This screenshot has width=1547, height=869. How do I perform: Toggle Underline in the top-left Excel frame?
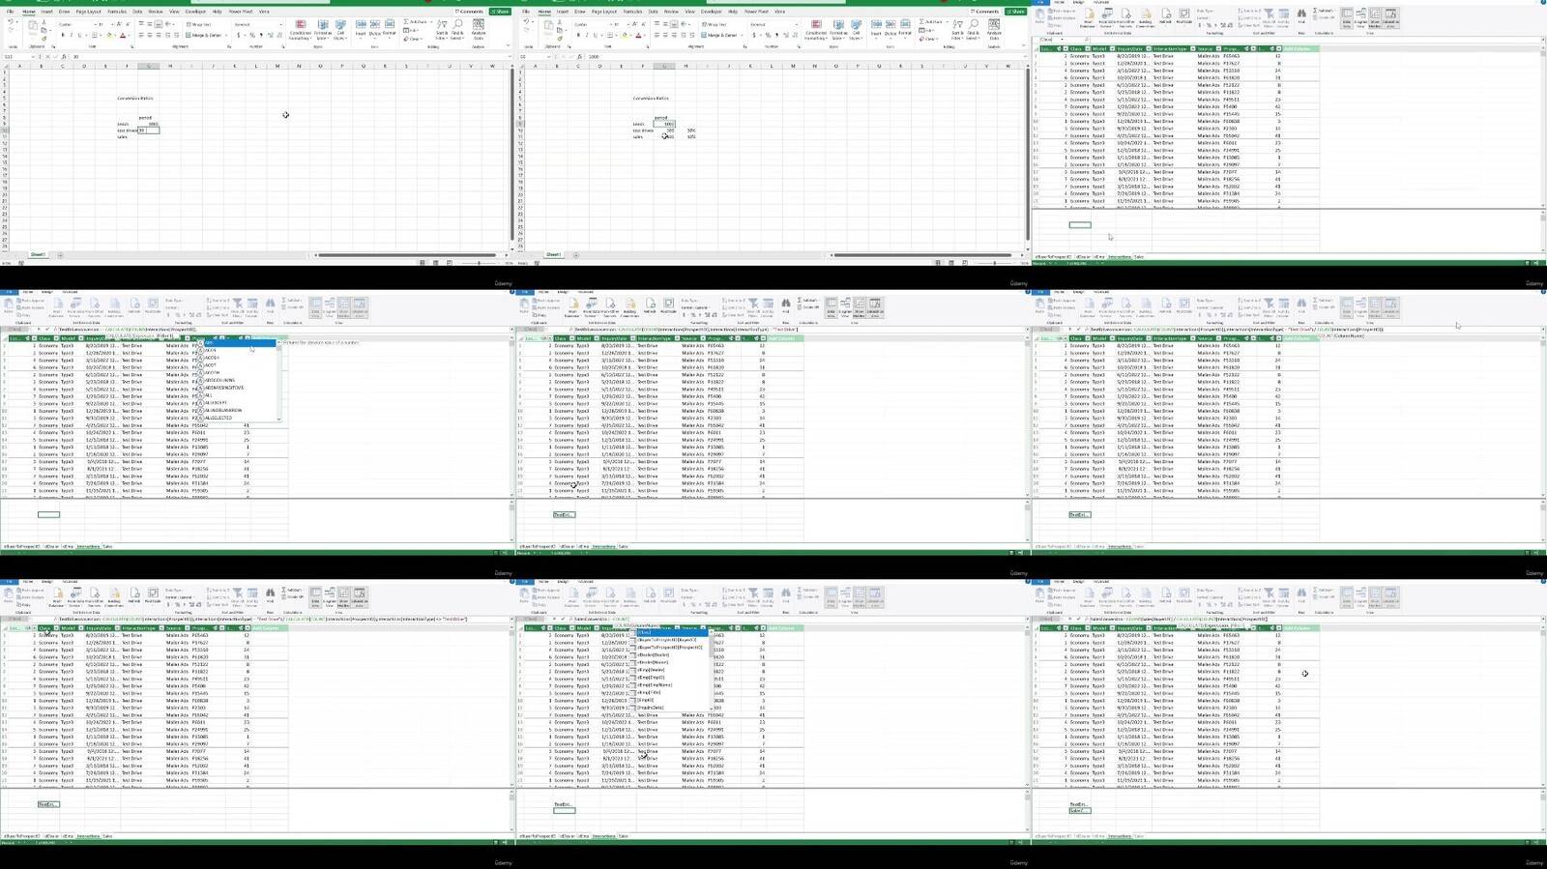[78, 35]
